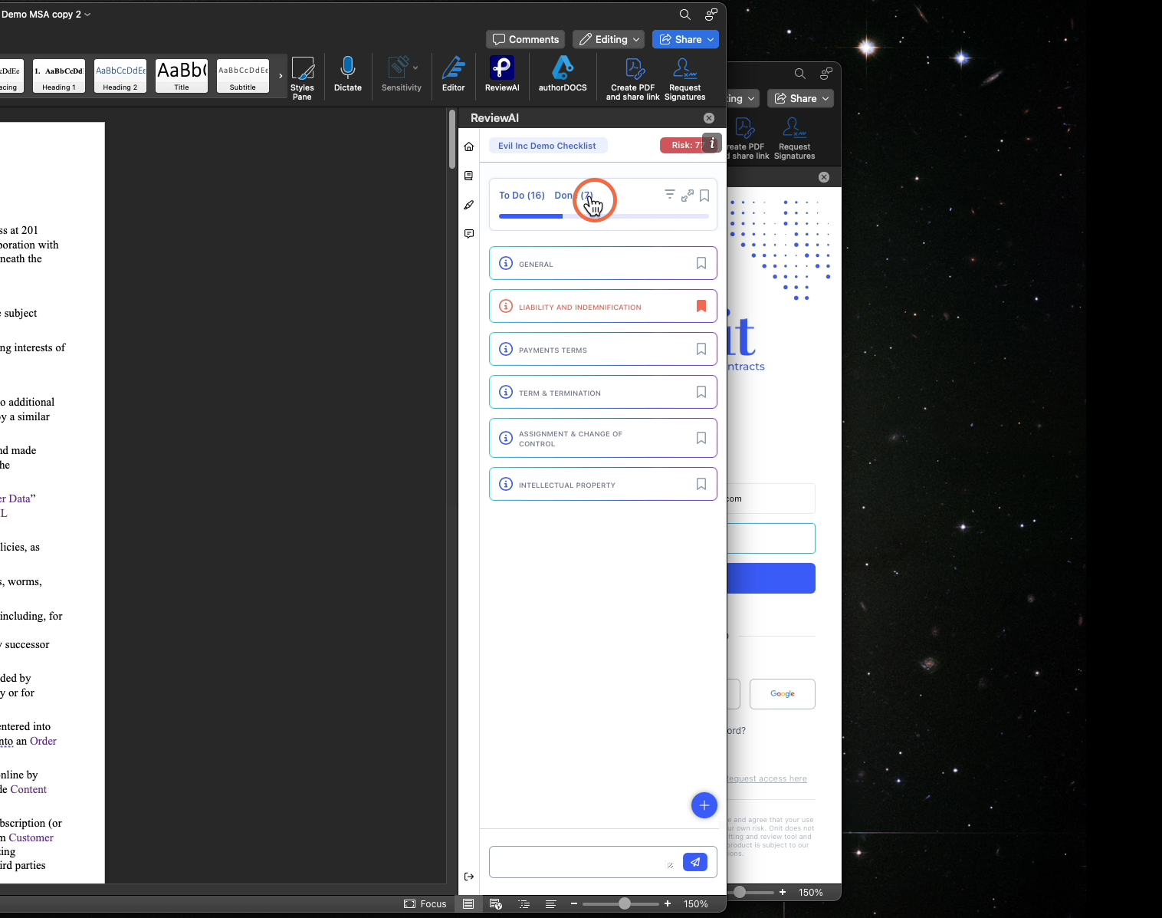Apply the Heading 1 style
Viewport: 1162px width, 918px height.
pos(59,76)
